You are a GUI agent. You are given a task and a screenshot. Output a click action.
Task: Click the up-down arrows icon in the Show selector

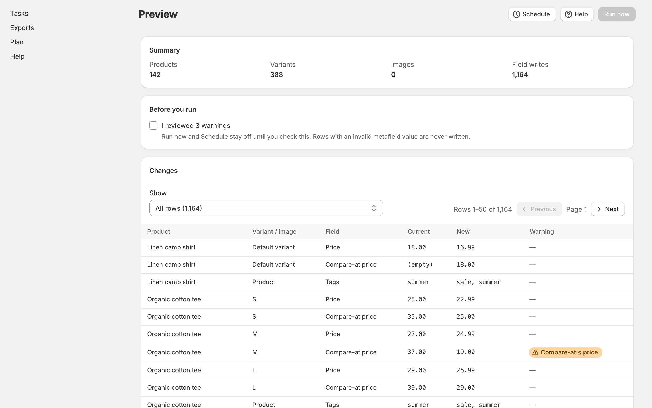(374, 208)
